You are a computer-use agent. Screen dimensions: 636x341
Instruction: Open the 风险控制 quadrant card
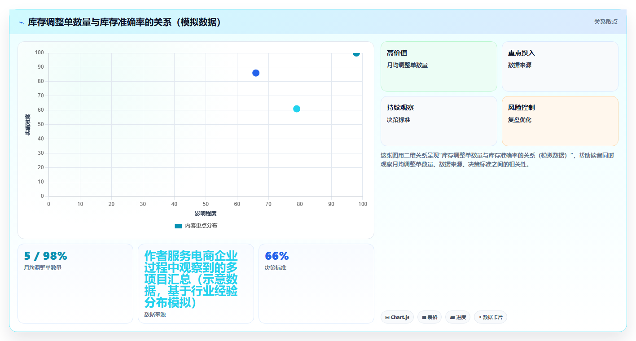click(560, 121)
